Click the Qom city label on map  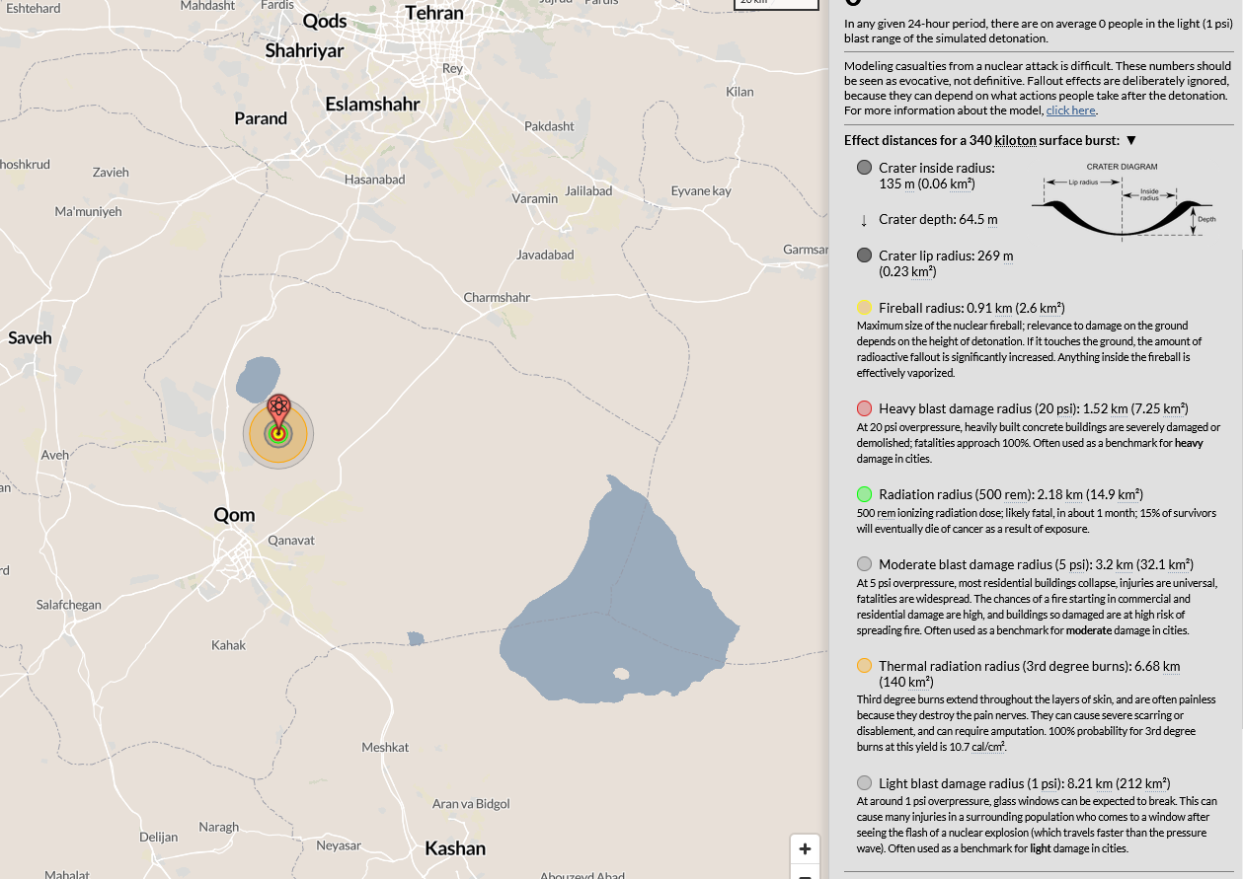coord(234,514)
